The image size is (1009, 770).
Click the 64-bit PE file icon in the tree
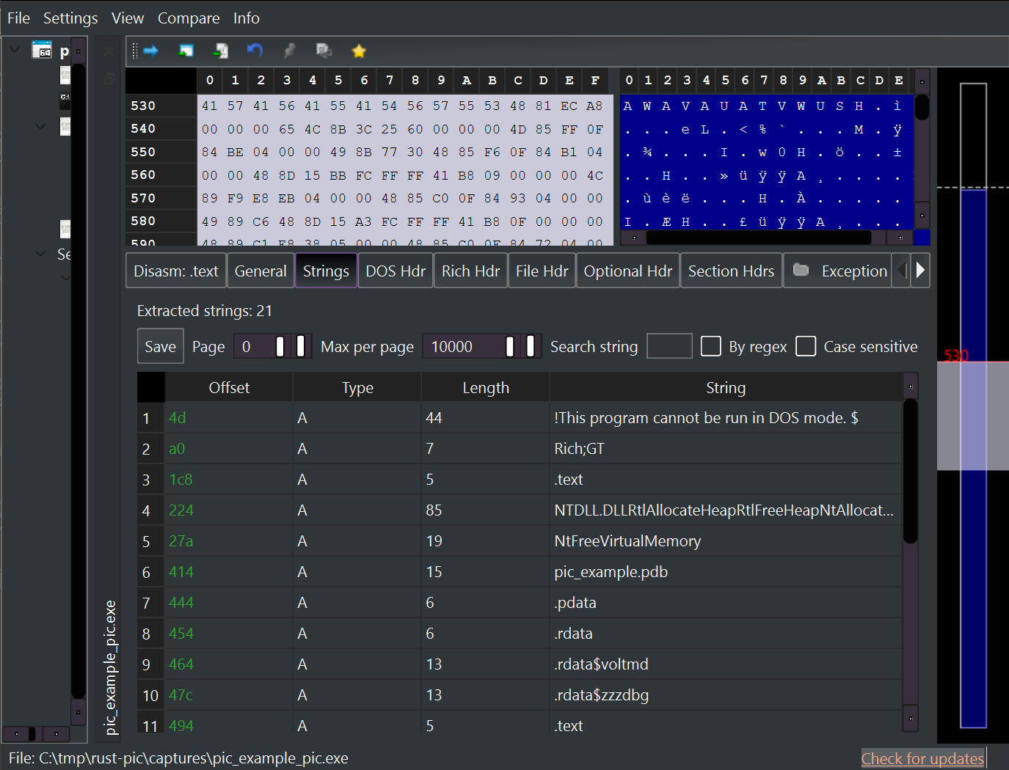click(x=42, y=50)
